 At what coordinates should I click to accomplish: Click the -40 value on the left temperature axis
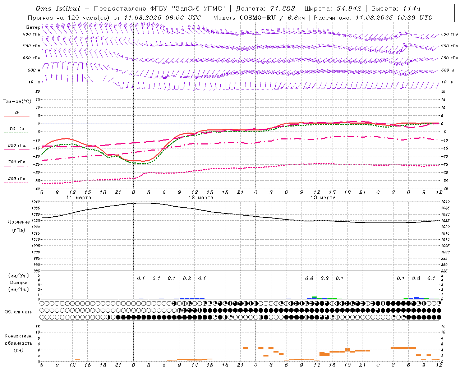click(x=37, y=189)
